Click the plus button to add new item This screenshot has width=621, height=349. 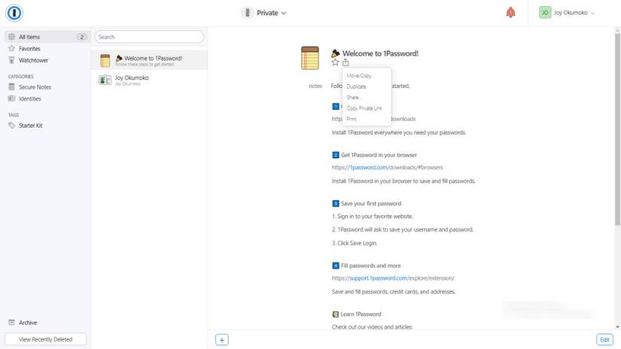[222, 340]
